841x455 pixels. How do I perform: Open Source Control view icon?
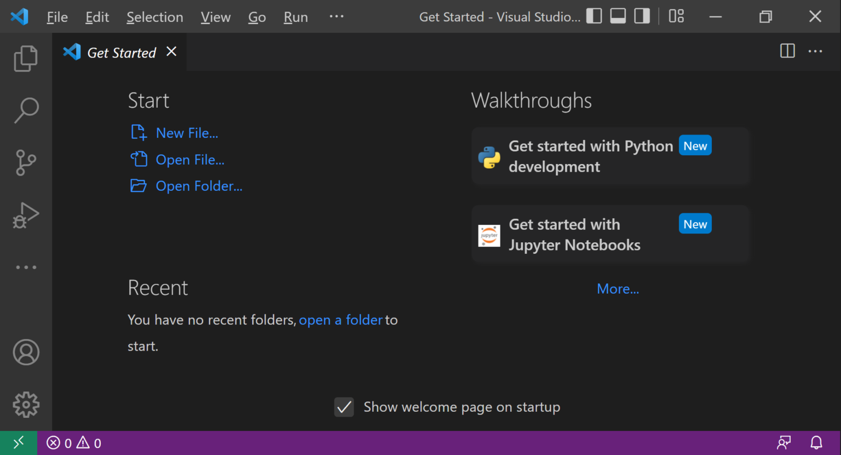pos(26,162)
